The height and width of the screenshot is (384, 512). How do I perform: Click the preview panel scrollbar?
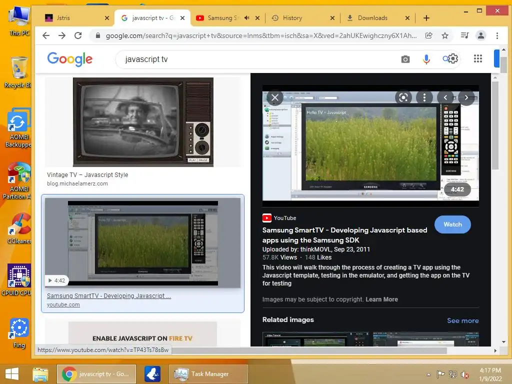click(495, 125)
